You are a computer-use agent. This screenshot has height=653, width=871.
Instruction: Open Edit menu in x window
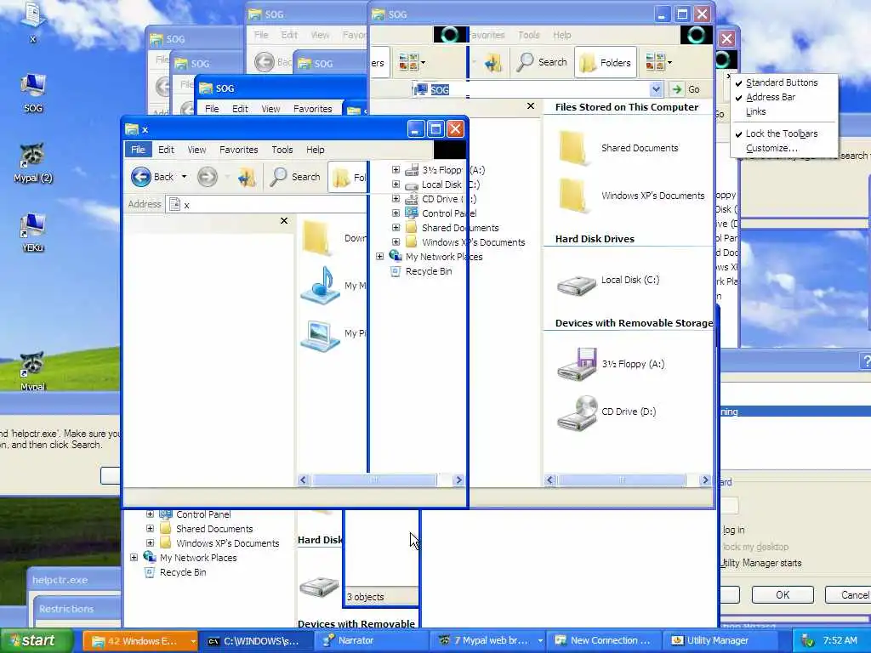166,150
